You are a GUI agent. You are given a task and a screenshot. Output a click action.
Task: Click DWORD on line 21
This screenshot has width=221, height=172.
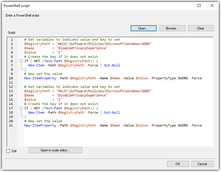[x=183, y=125]
